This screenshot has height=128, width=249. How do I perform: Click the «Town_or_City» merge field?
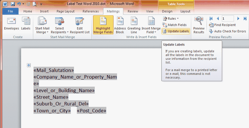coord(52,111)
